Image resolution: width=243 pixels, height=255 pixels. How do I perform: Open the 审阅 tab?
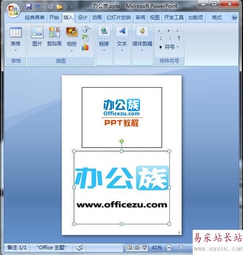tap(140, 17)
